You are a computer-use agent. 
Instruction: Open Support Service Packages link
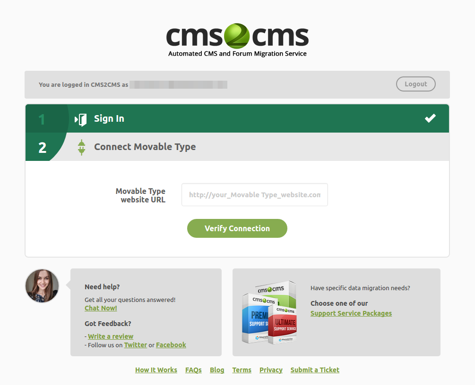click(x=351, y=313)
